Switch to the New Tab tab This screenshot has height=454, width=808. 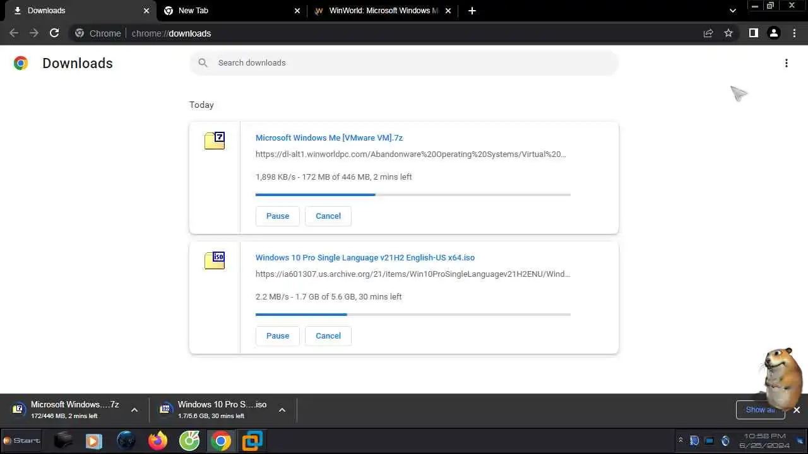(231, 11)
